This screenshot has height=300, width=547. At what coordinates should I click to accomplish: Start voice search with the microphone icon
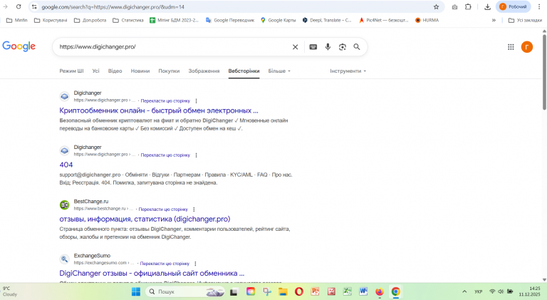(328, 47)
